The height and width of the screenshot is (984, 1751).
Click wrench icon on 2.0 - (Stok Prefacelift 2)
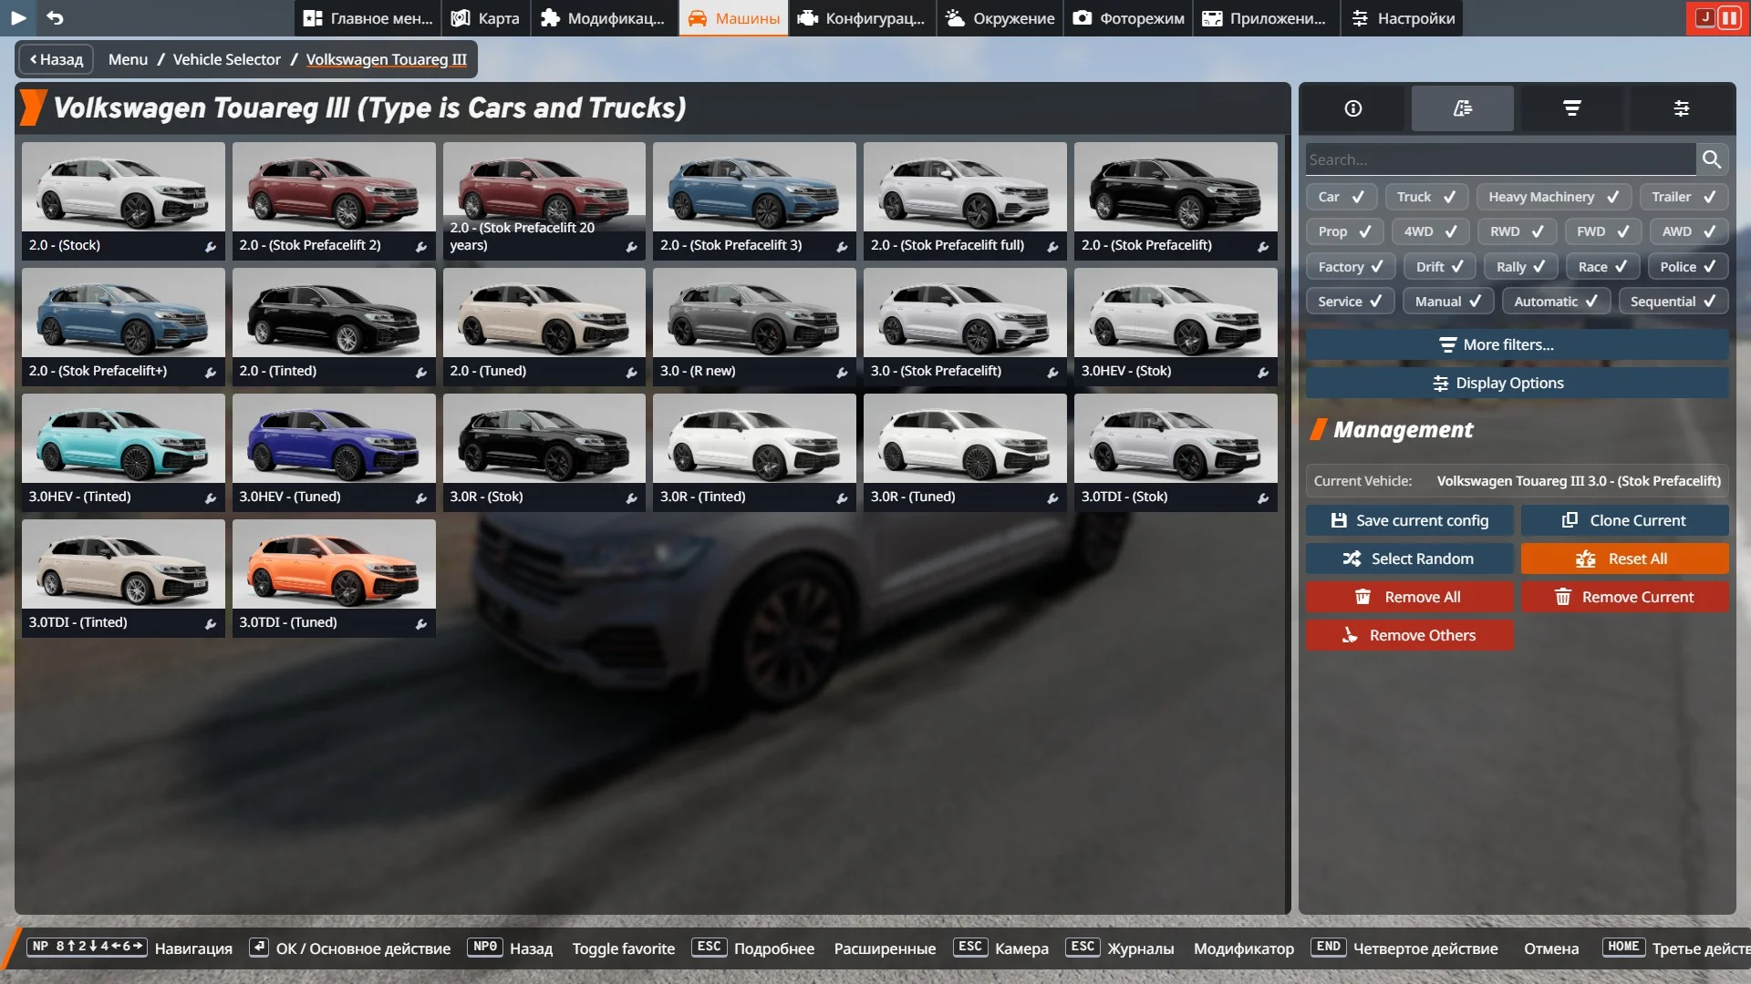pos(421,247)
